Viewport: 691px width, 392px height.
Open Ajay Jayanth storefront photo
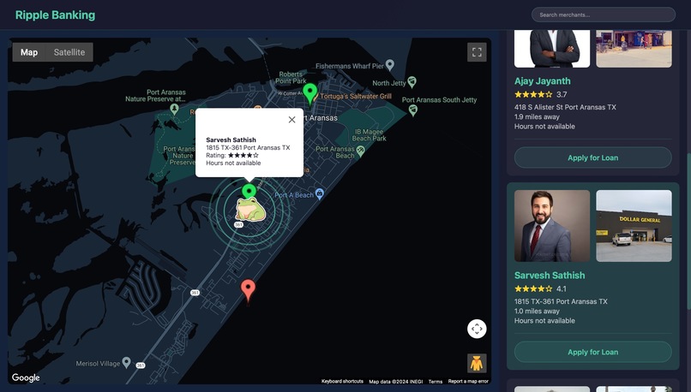pos(634,49)
